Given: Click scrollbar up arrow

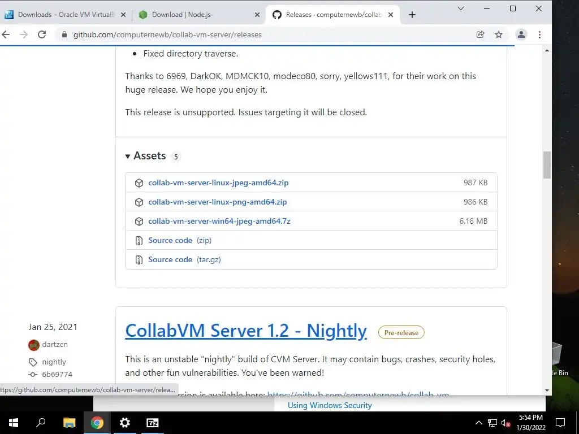Looking at the screenshot, I should point(547,50).
